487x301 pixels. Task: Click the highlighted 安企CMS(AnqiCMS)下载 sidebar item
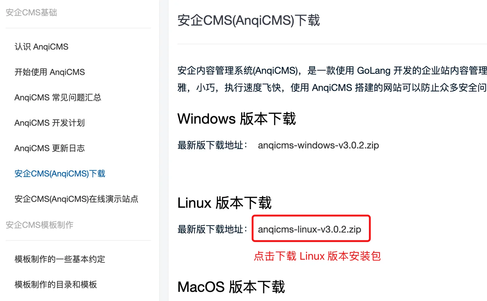click(60, 174)
